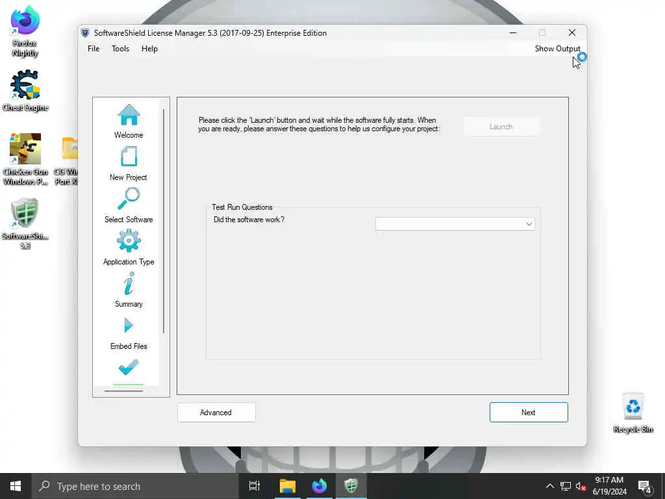This screenshot has height=499, width=665.
Task: Open File Explorer from the taskbar
Action: 287,486
